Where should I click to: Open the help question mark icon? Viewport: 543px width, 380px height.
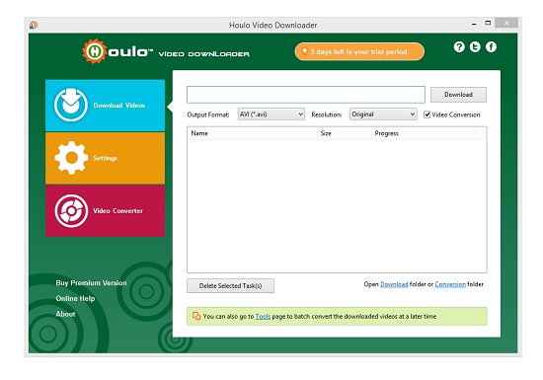pyautogui.click(x=459, y=46)
